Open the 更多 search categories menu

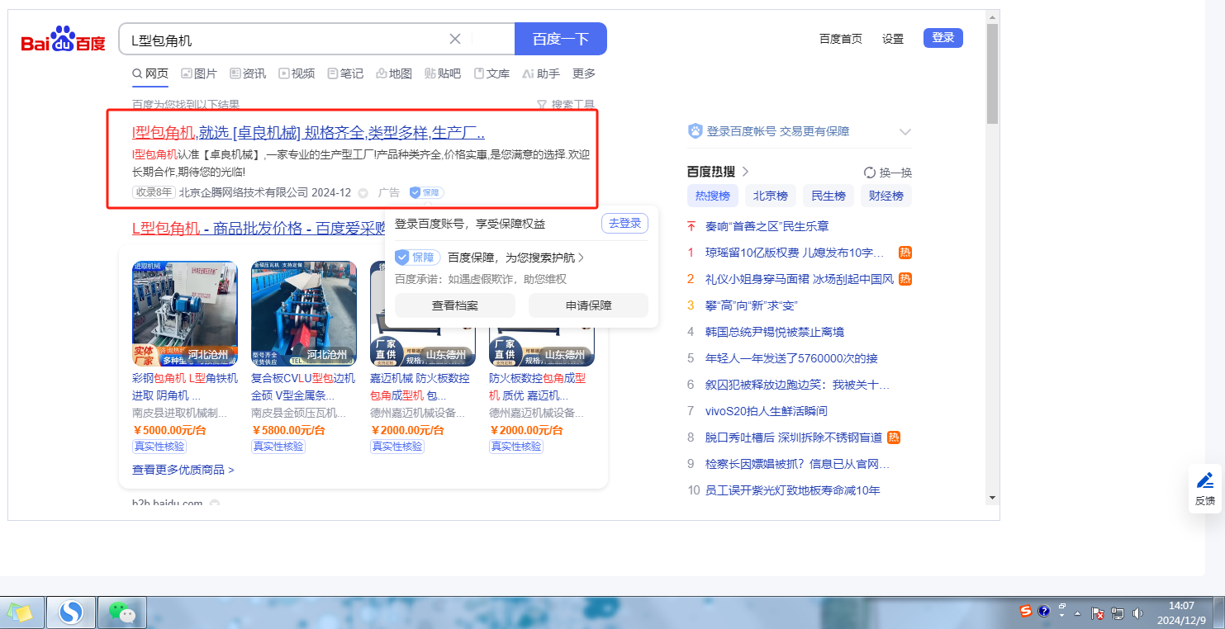584,73
